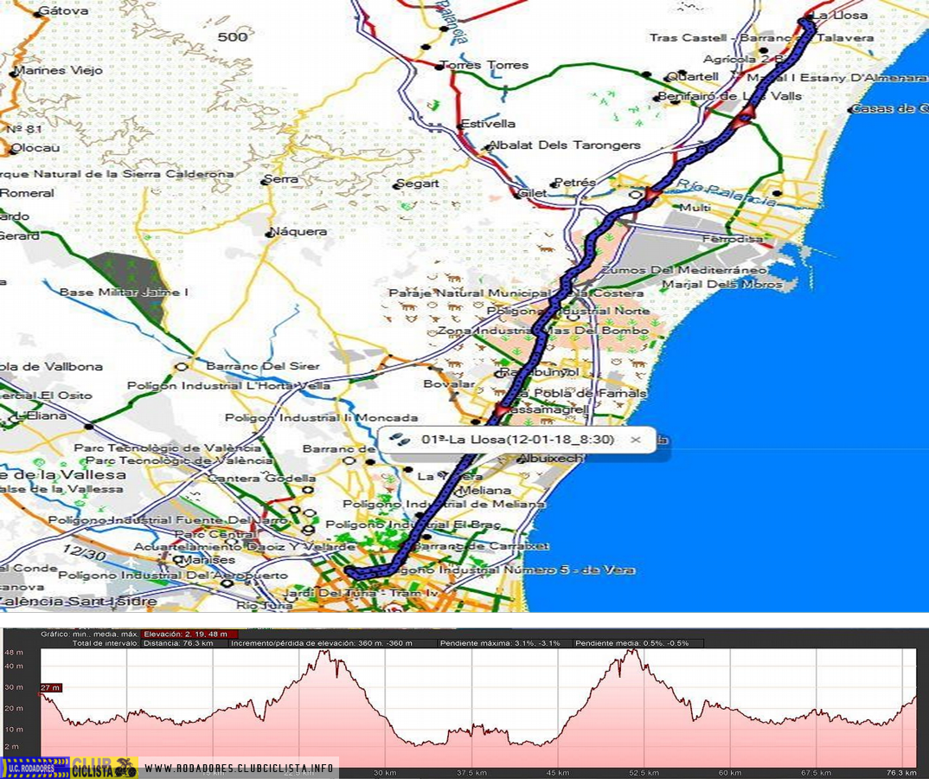This screenshot has height=779, width=929.
Task: Click the Gátova town marker dot
Action: (39, 13)
